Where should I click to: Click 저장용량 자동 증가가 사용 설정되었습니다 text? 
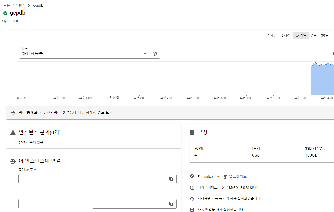tap(230, 198)
